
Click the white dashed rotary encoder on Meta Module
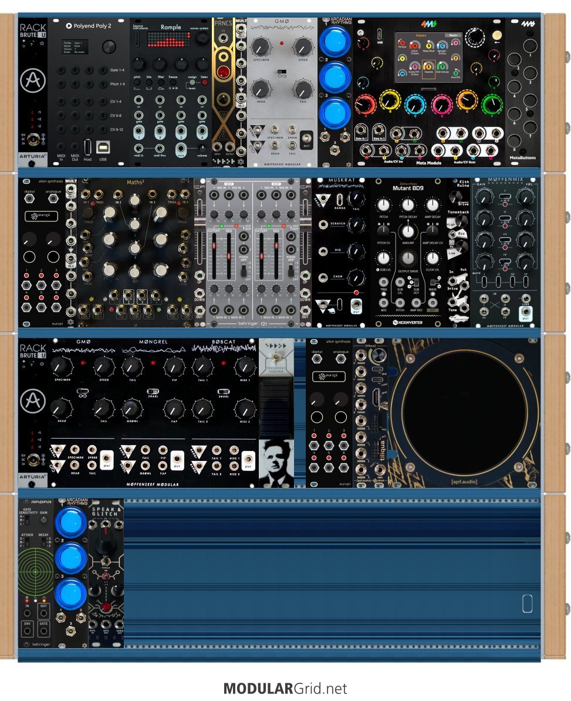click(475, 38)
